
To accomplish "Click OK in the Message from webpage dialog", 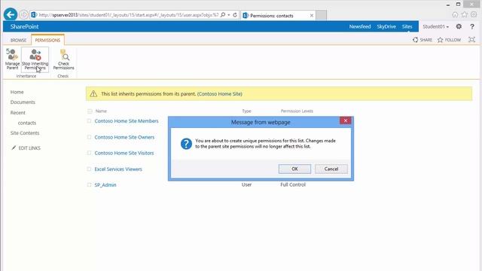I will pos(294,169).
